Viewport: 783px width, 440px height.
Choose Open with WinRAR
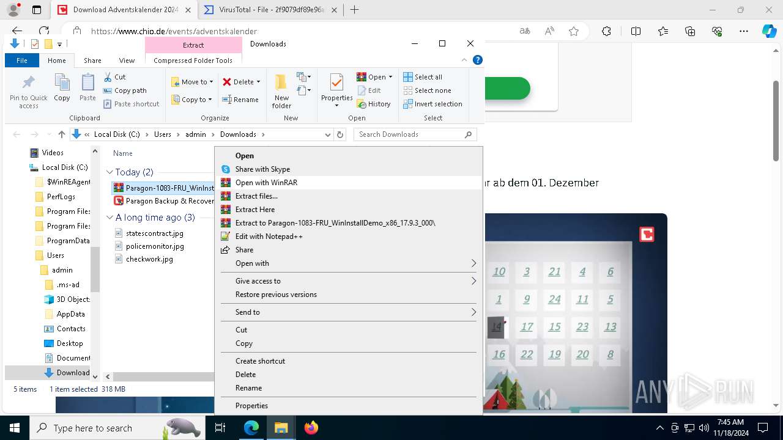[350, 183]
